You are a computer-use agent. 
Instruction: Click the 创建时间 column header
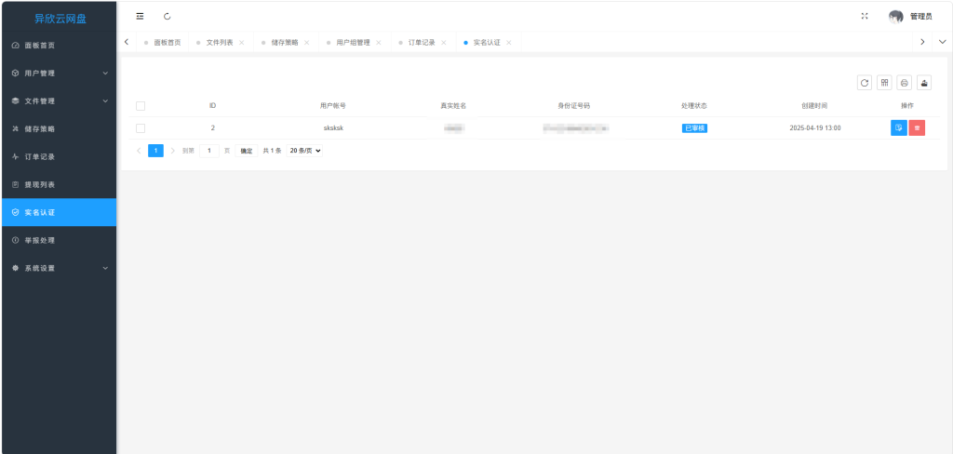(814, 106)
